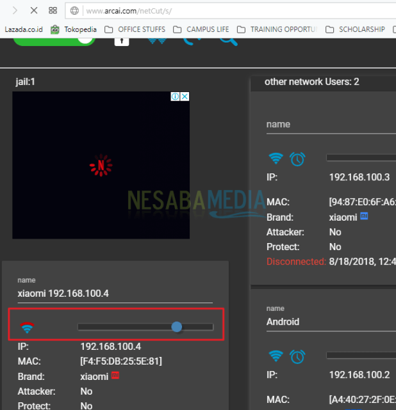Close the ad with the X icon
Viewport: 396px width, 410px height.
pyautogui.click(x=185, y=97)
